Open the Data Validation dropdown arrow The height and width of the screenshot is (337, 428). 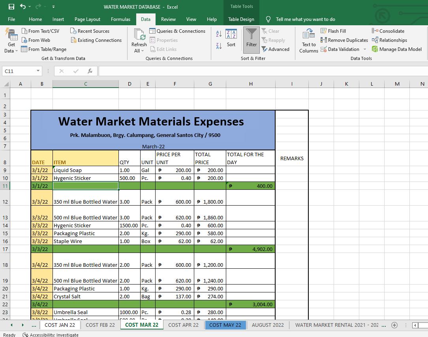pyautogui.click(x=365, y=49)
